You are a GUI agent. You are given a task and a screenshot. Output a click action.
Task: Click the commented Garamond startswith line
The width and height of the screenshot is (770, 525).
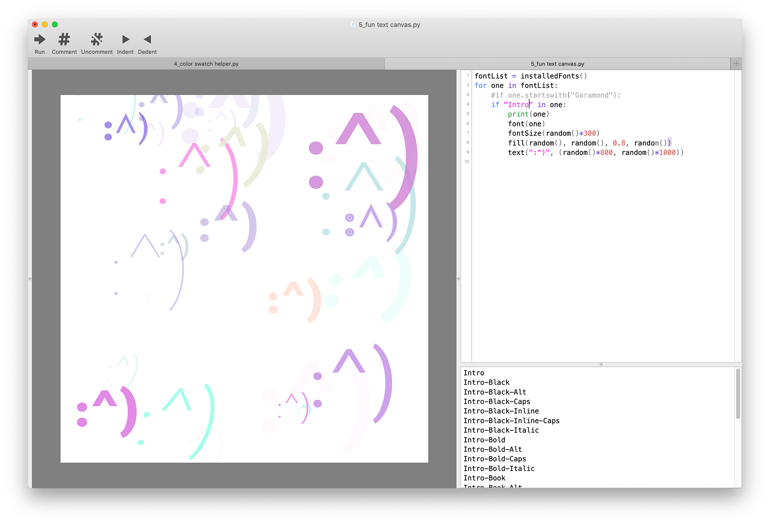pos(555,95)
